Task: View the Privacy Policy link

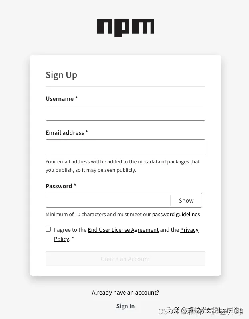Action: pyautogui.click(x=189, y=230)
